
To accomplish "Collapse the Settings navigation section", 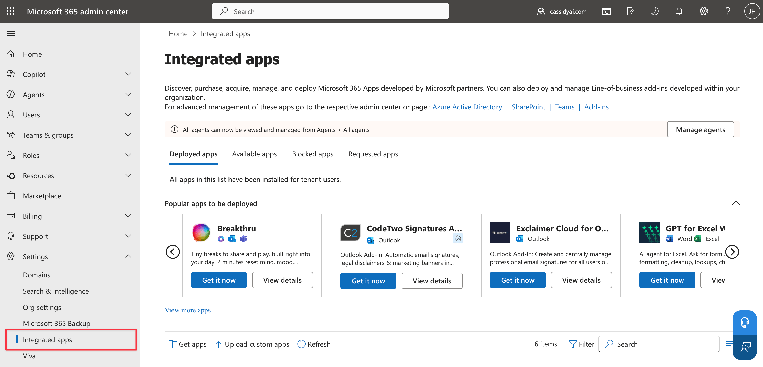I will click(x=128, y=256).
